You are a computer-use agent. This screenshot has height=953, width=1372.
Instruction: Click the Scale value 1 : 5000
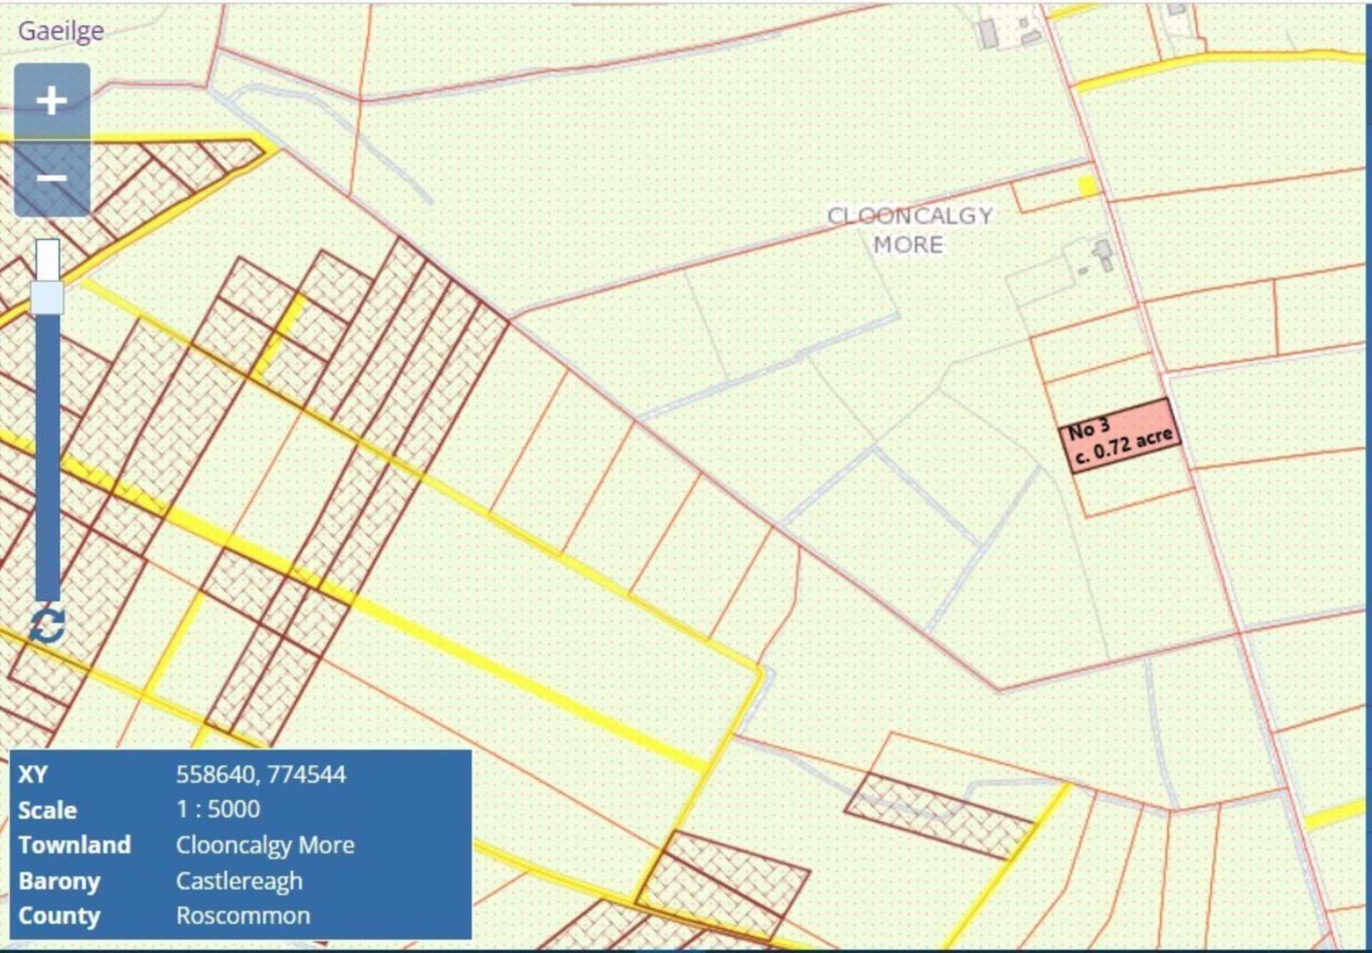(x=218, y=809)
